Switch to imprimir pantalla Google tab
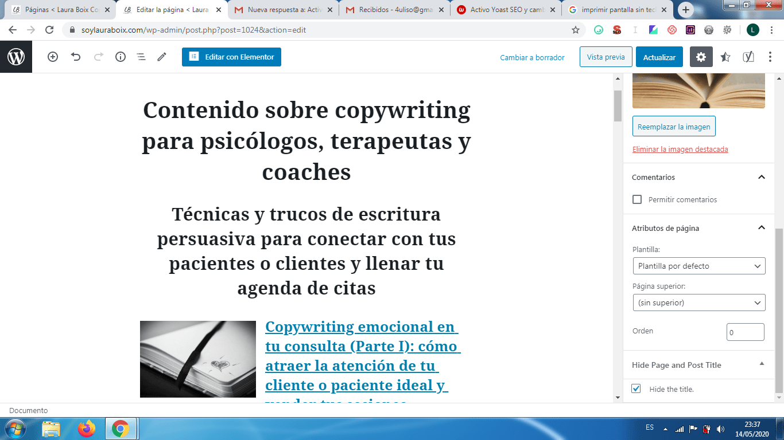Image resolution: width=784 pixels, height=440 pixels. coord(616,10)
